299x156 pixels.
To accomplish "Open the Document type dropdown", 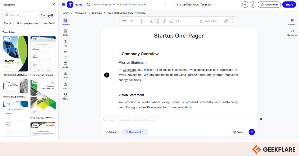I will click(x=135, y=132).
